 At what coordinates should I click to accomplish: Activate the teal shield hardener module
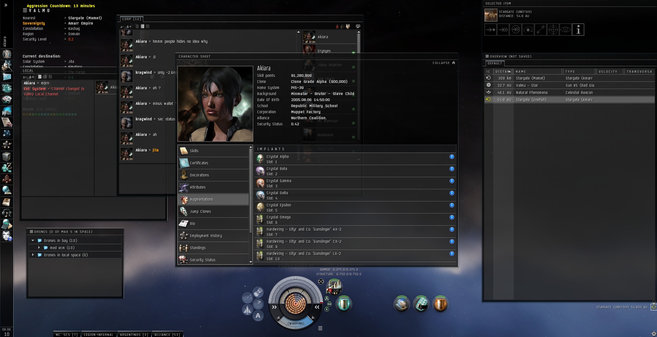click(343, 304)
